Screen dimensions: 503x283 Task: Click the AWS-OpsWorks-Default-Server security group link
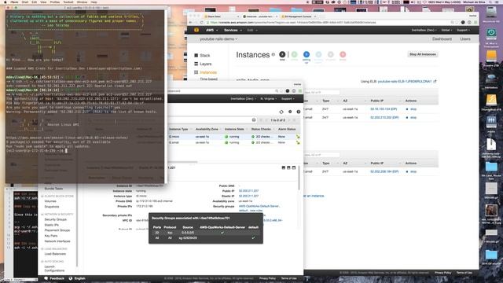click(x=259, y=206)
